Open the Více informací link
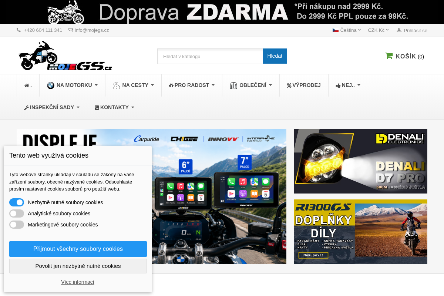 pyautogui.click(x=78, y=282)
